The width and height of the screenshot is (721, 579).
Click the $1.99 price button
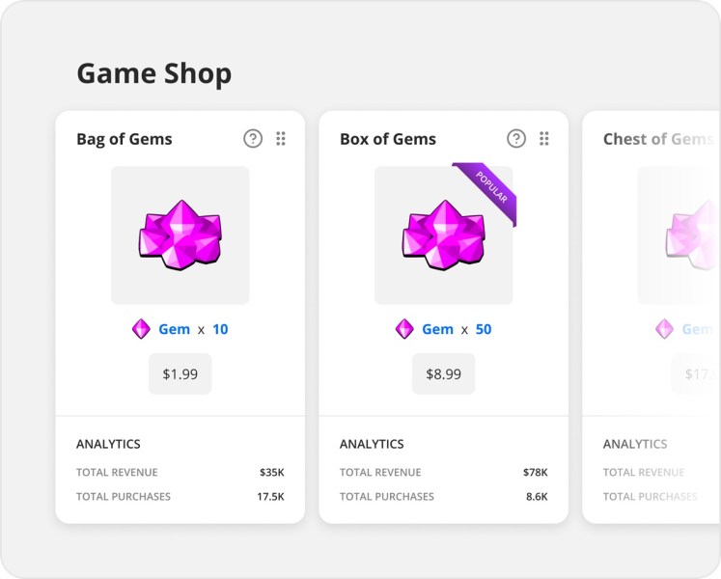180,373
